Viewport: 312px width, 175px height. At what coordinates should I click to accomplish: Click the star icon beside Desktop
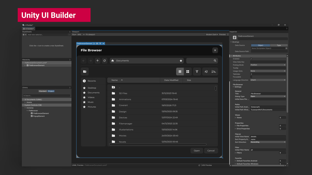[x=84, y=88]
